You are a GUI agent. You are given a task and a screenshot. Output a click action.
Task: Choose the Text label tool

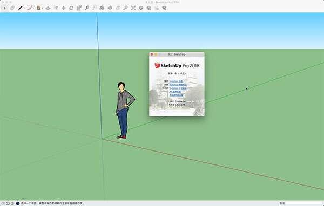(x=94, y=8)
